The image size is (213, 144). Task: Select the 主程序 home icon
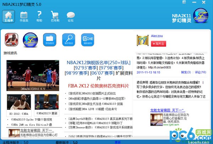tap(9, 16)
